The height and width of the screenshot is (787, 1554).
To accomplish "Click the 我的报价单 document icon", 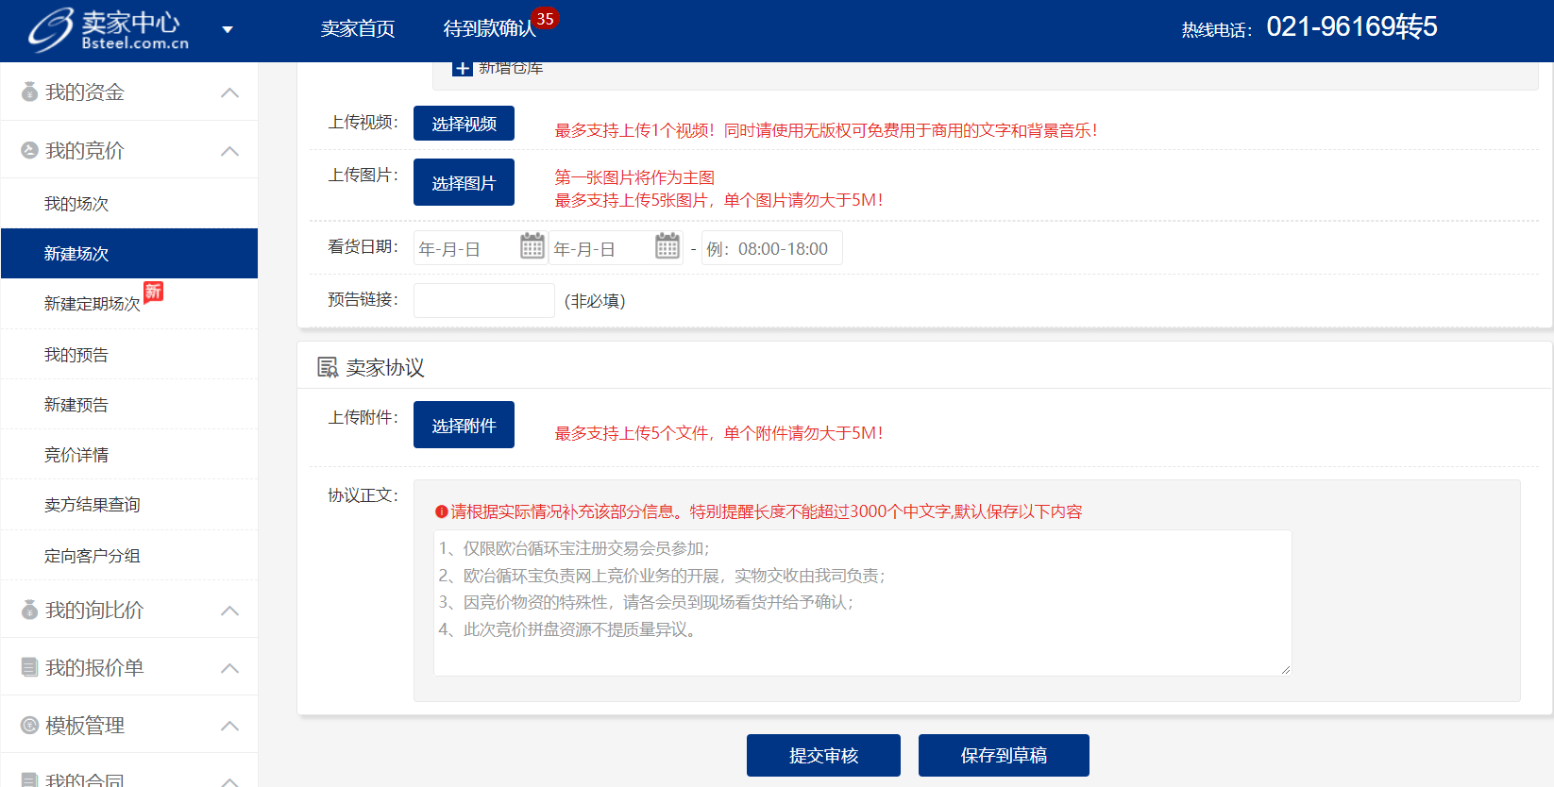I will pos(30,668).
